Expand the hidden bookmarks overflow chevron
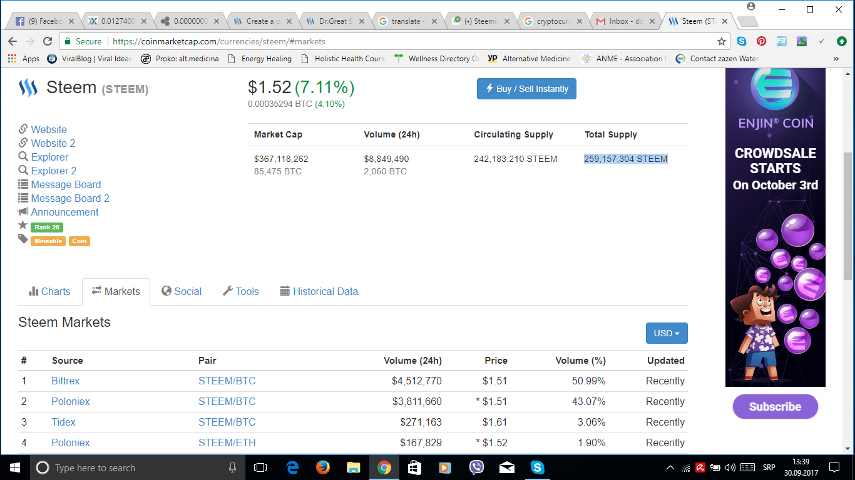 click(836, 59)
